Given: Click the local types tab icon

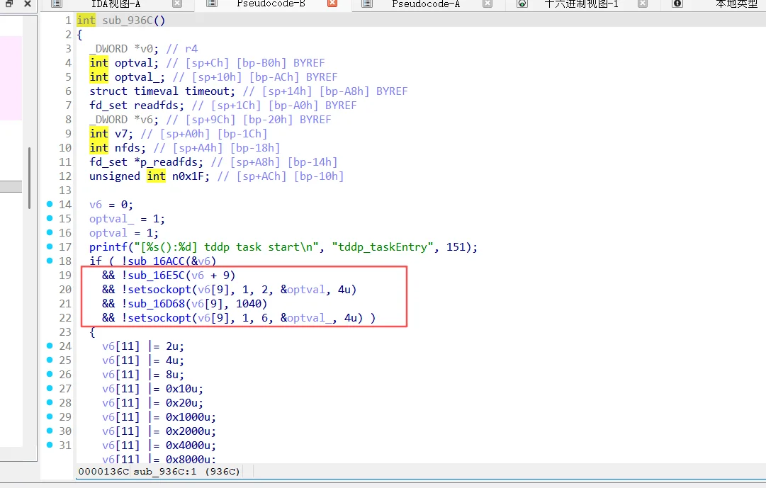Looking at the screenshot, I should (x=677, y=4).
